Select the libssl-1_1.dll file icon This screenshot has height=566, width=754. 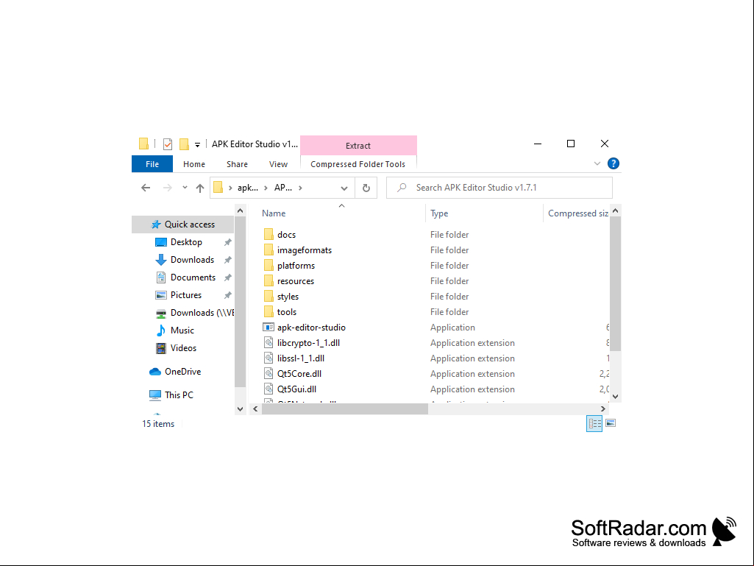(268, 358)
